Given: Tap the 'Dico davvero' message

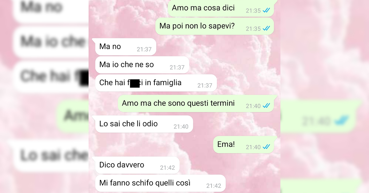Looking at the screenshot, I should 137,165.
